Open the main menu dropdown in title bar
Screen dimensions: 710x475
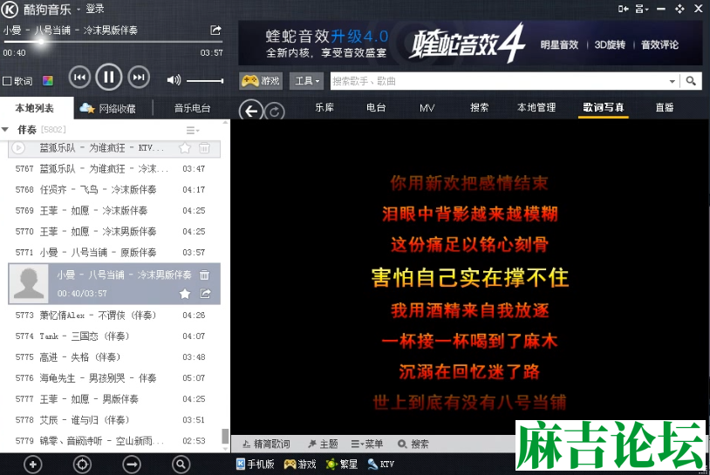tap(642, 9)
